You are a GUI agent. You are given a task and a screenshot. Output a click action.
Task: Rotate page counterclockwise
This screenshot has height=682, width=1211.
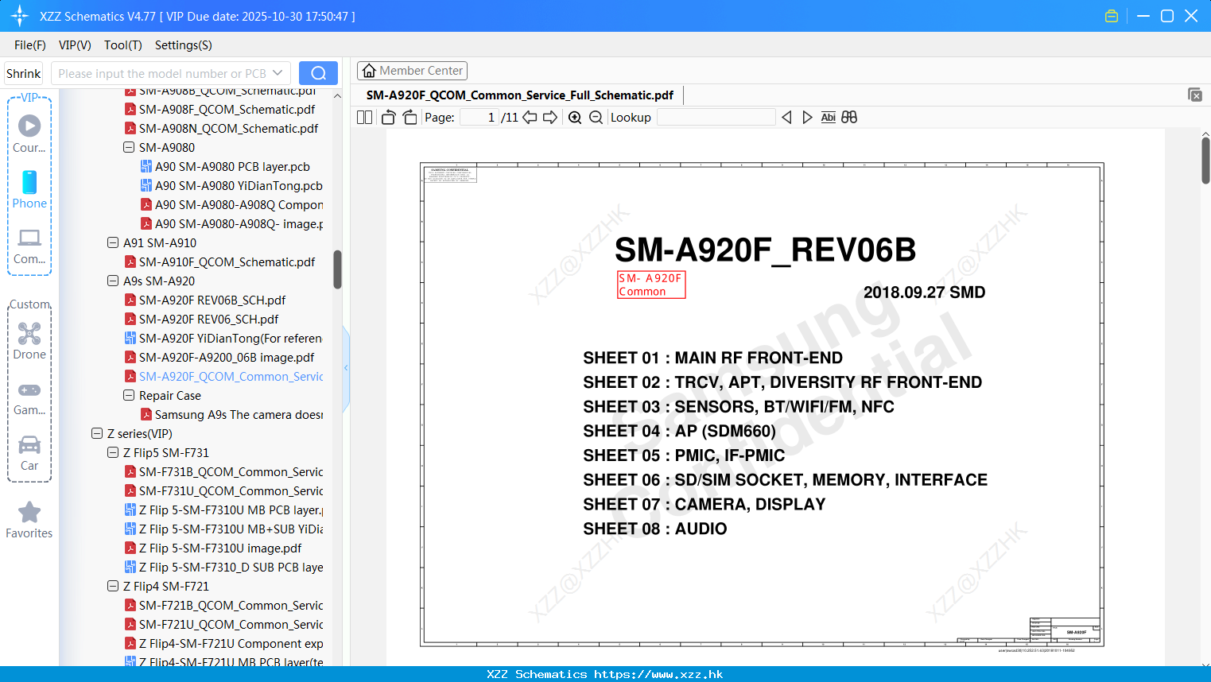(388, 118)
